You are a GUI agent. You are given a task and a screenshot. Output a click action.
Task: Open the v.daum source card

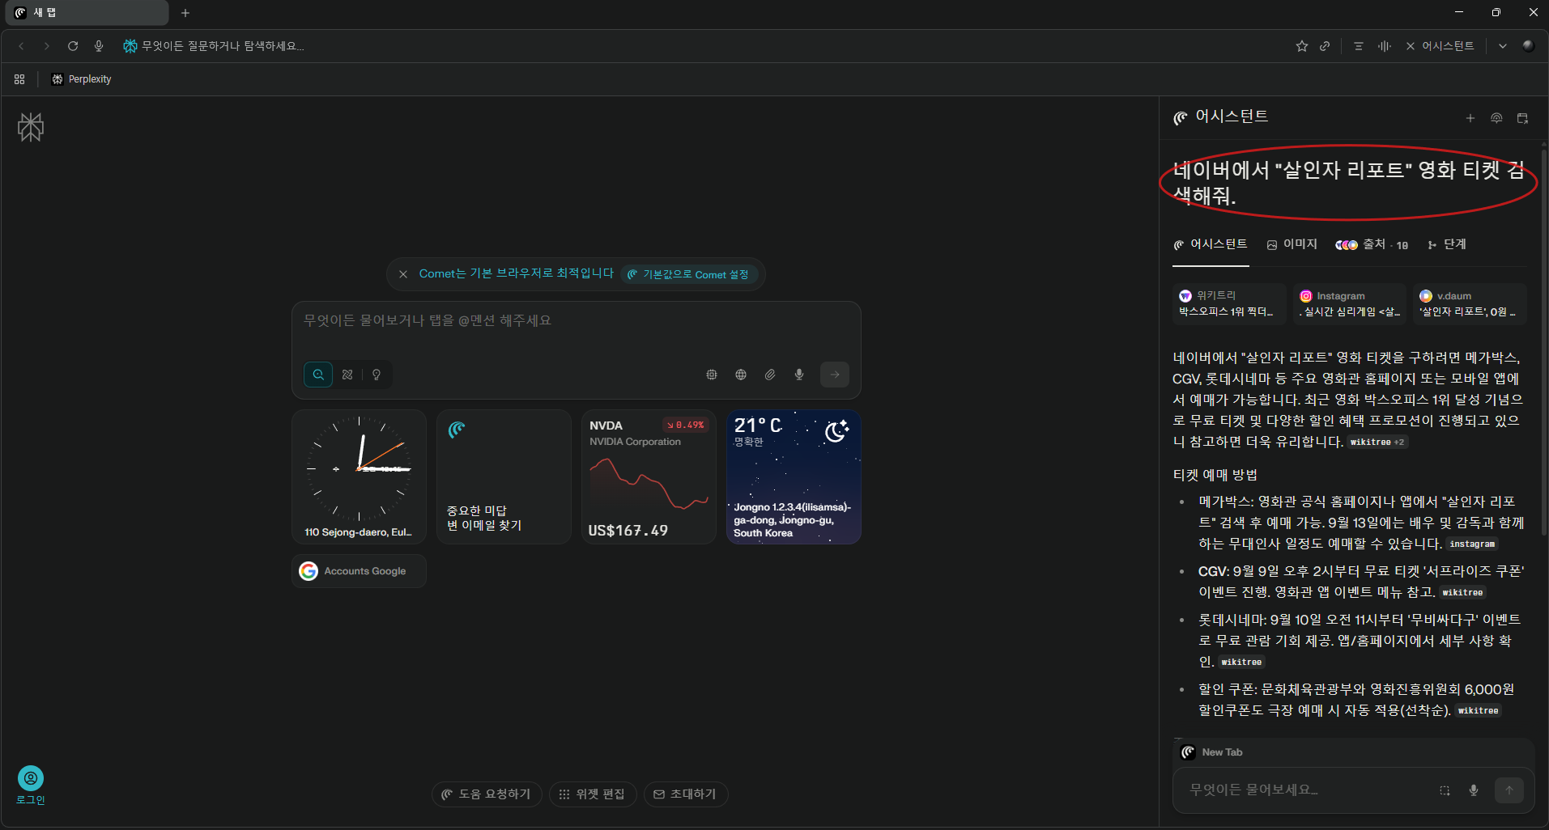[x=1470, y=304]
